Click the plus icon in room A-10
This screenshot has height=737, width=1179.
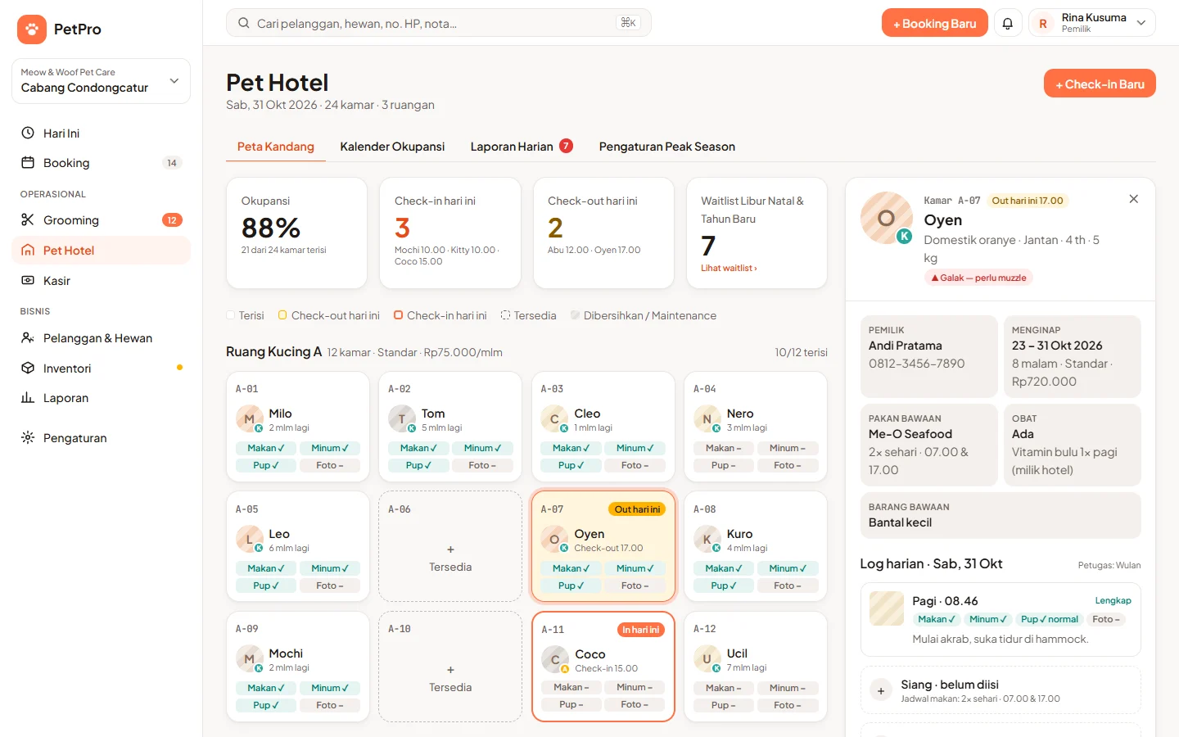pos(450,670)
